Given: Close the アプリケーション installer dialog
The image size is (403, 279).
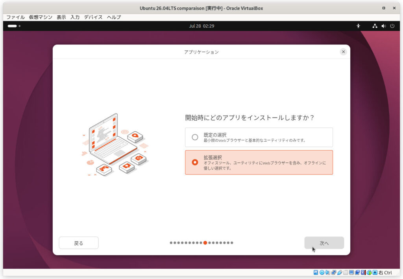Looking at the screenshot, I should 343,52.
